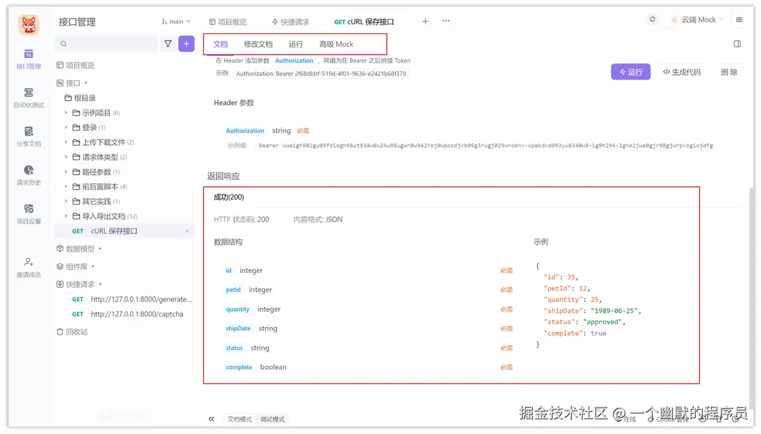Click the quantity field name
This screenshot has width=761, height=434.
238,309
